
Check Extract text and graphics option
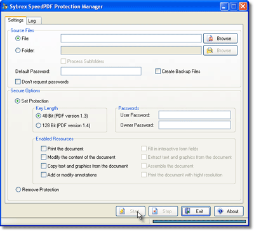[x=144, y=157]
